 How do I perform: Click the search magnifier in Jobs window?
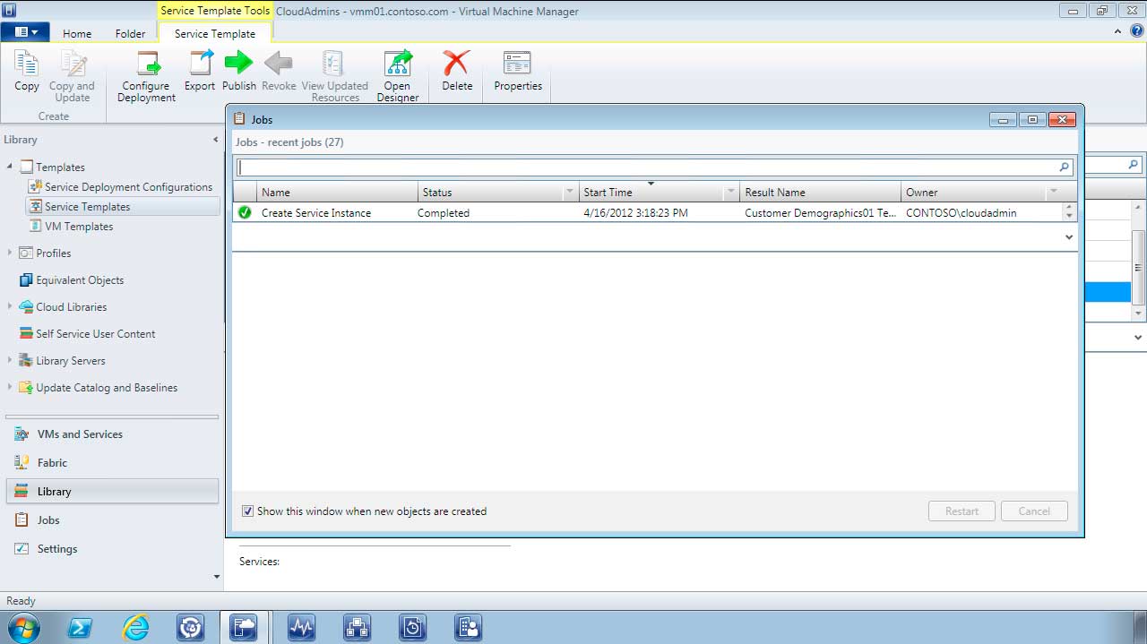click(x=1065, y=167)
